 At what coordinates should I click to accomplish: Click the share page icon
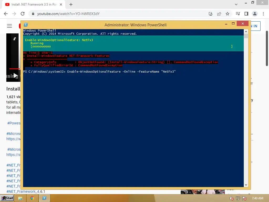click(219, 14)
